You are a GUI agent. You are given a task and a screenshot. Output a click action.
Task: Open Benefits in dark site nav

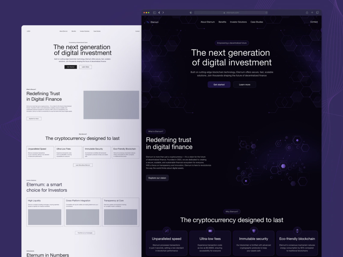click(222, 22)
